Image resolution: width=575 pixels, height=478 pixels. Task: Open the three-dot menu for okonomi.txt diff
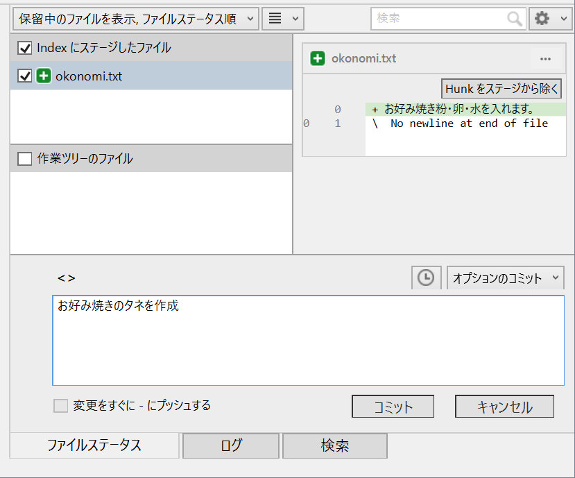point(545,59)
